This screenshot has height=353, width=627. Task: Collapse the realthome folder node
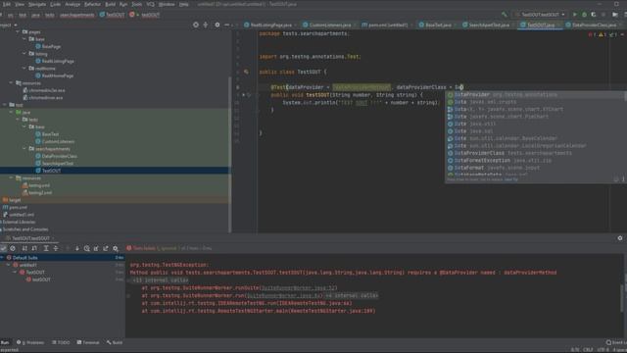(x=24, y=68)
